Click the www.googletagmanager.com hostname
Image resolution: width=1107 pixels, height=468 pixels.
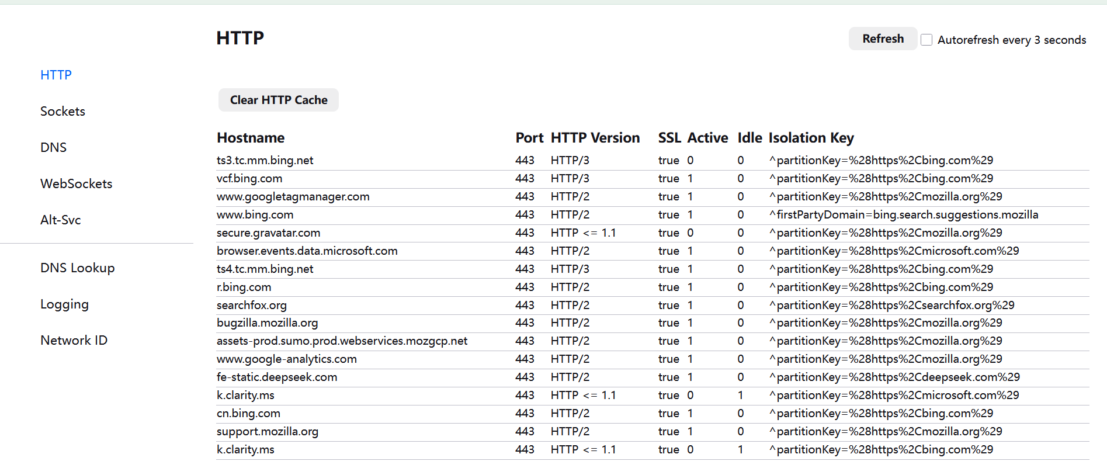293,196
